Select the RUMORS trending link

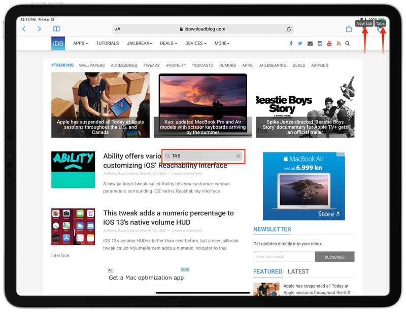pyautogui.click(x=227, y=65)
